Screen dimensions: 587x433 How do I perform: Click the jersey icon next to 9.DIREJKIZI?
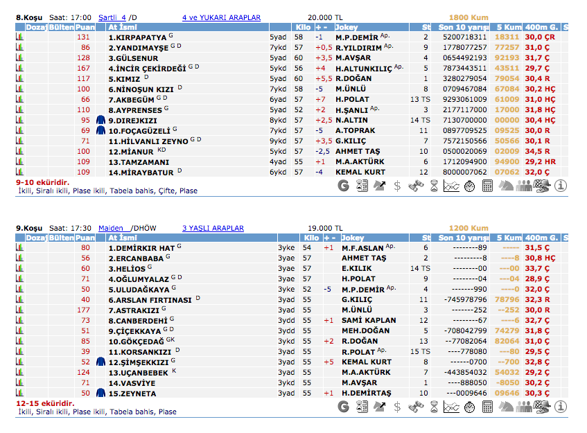pyautogui.click(x=101, y=121)
